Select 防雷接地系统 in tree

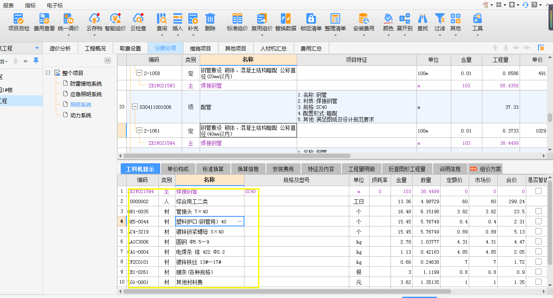(86, 83)
